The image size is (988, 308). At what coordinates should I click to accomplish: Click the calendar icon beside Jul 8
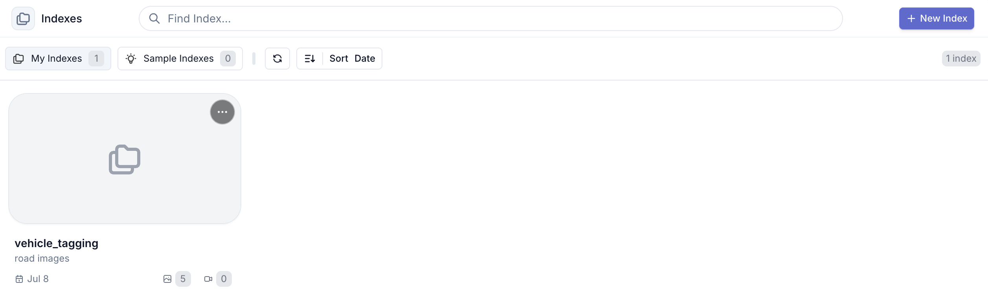19,279
